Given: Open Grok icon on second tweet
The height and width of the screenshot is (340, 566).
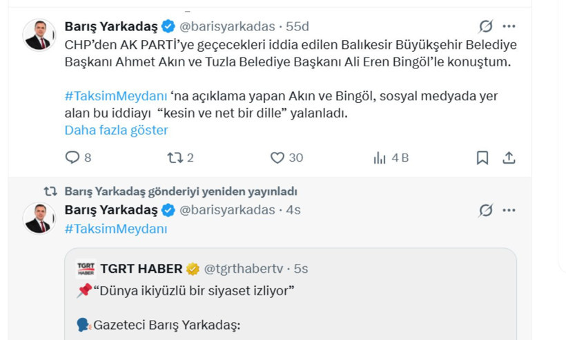Looking at the screenshot, I should click(486, 210).
